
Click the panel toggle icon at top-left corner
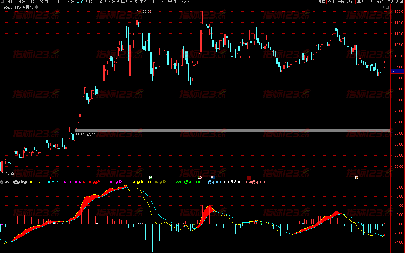pos(3,2)
